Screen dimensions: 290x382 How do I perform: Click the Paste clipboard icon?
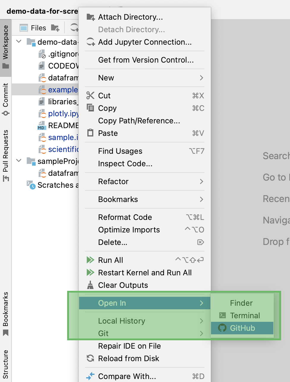pos(90,133)
